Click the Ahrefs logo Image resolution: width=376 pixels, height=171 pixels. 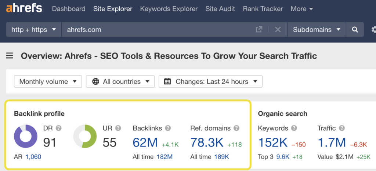point(24,9)
